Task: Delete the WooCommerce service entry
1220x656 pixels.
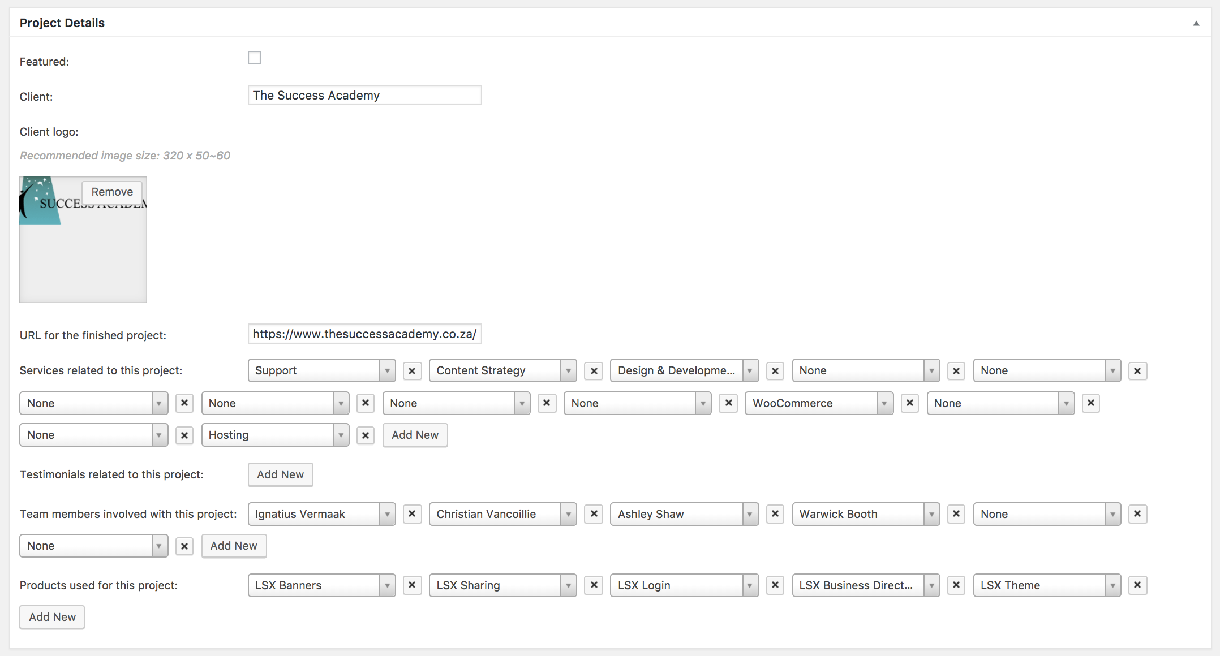Action: tap(910, 403)
